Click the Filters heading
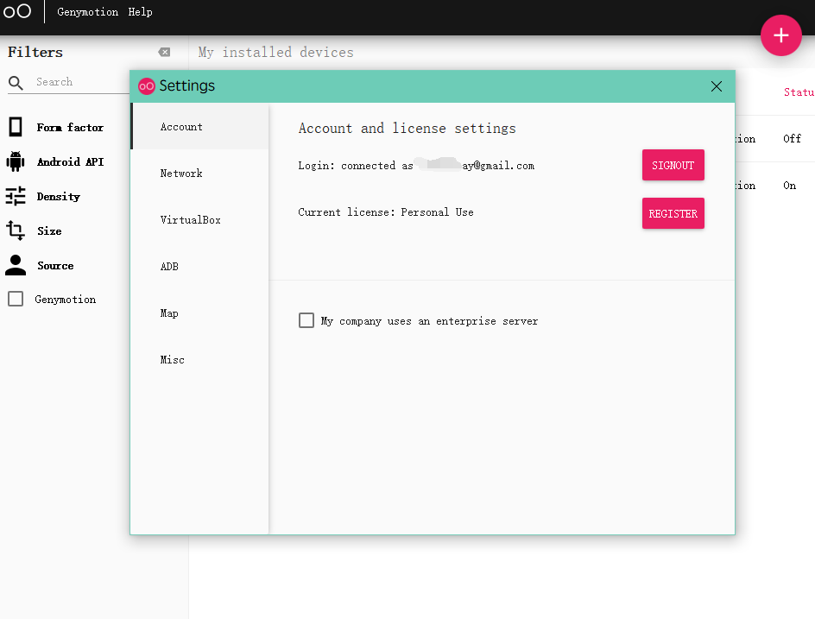This screenshot has height=619, width=815. click(35, 52)
